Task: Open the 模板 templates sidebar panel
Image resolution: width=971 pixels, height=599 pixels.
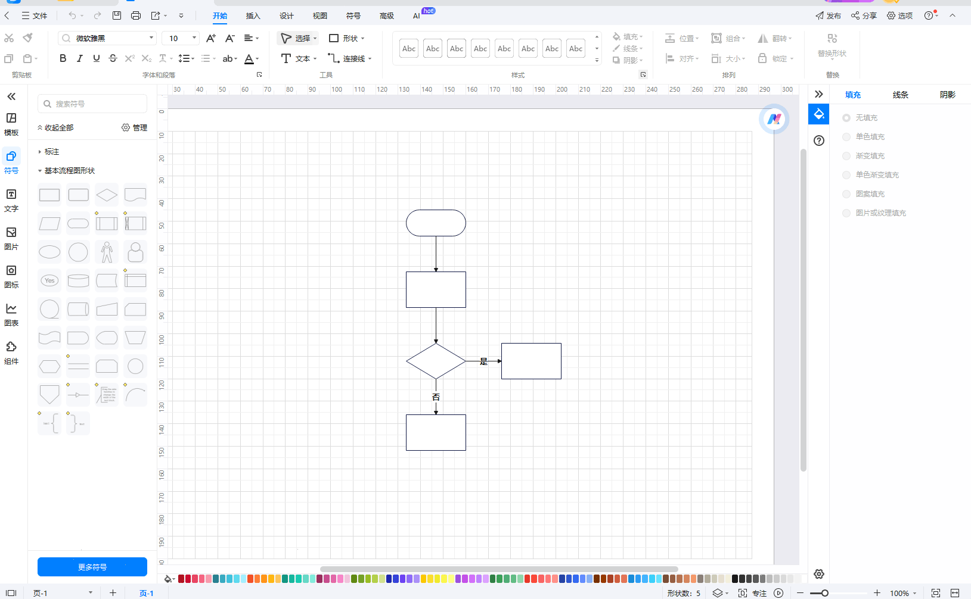Action: [x=11, y=124]
